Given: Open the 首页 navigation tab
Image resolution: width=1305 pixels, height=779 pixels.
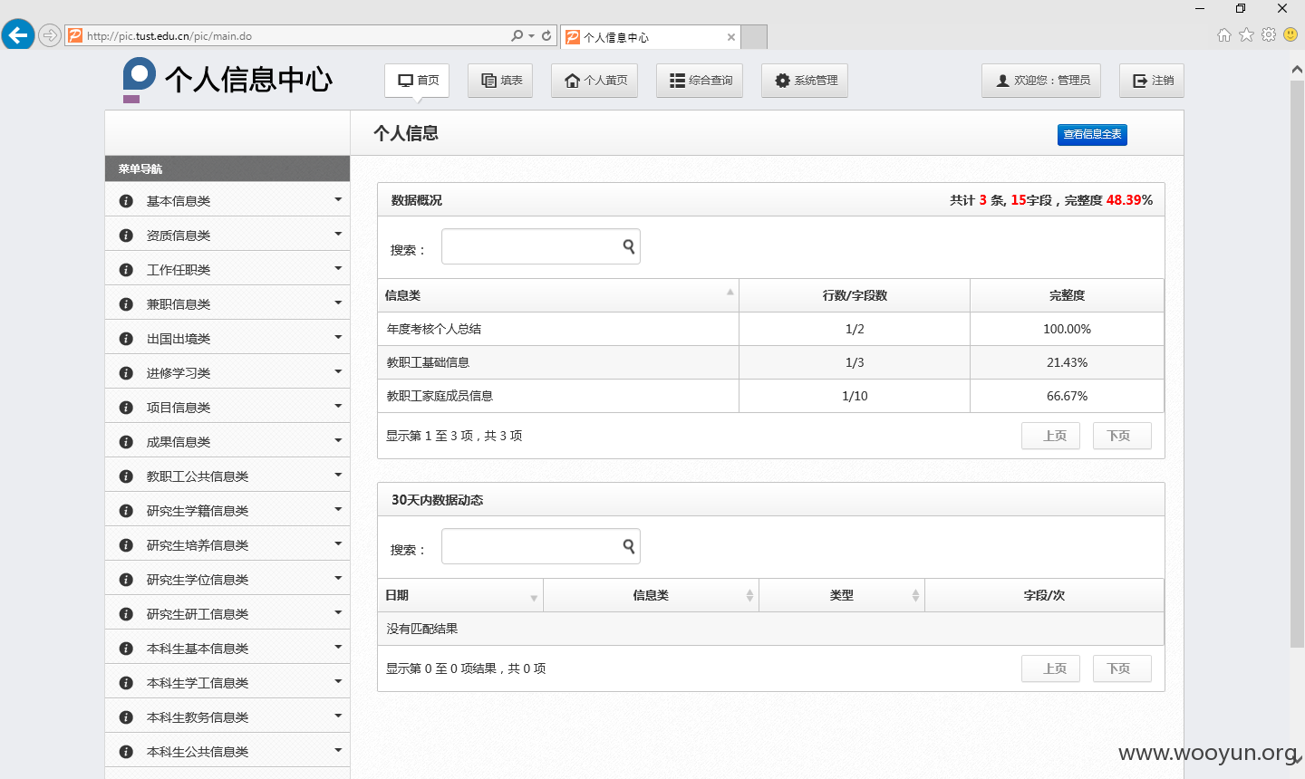Looking at the screenshot, I should (418, 81).
